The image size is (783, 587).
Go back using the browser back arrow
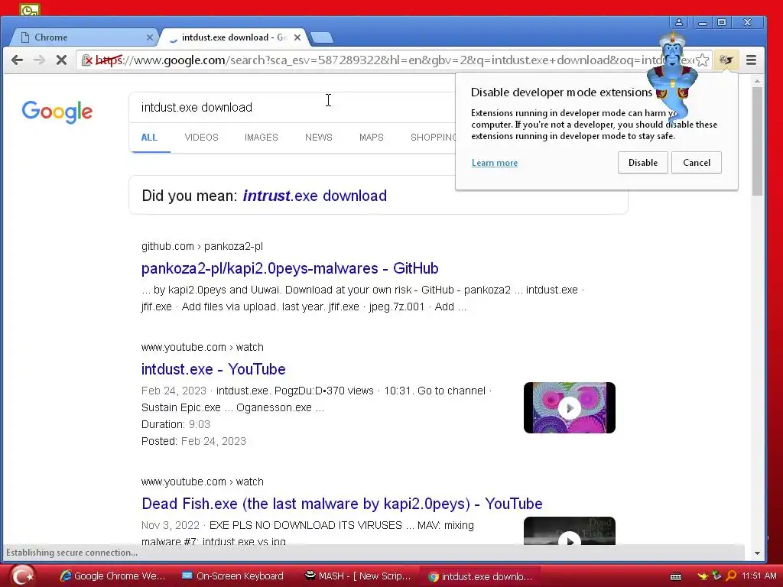(x=17, y=60)
